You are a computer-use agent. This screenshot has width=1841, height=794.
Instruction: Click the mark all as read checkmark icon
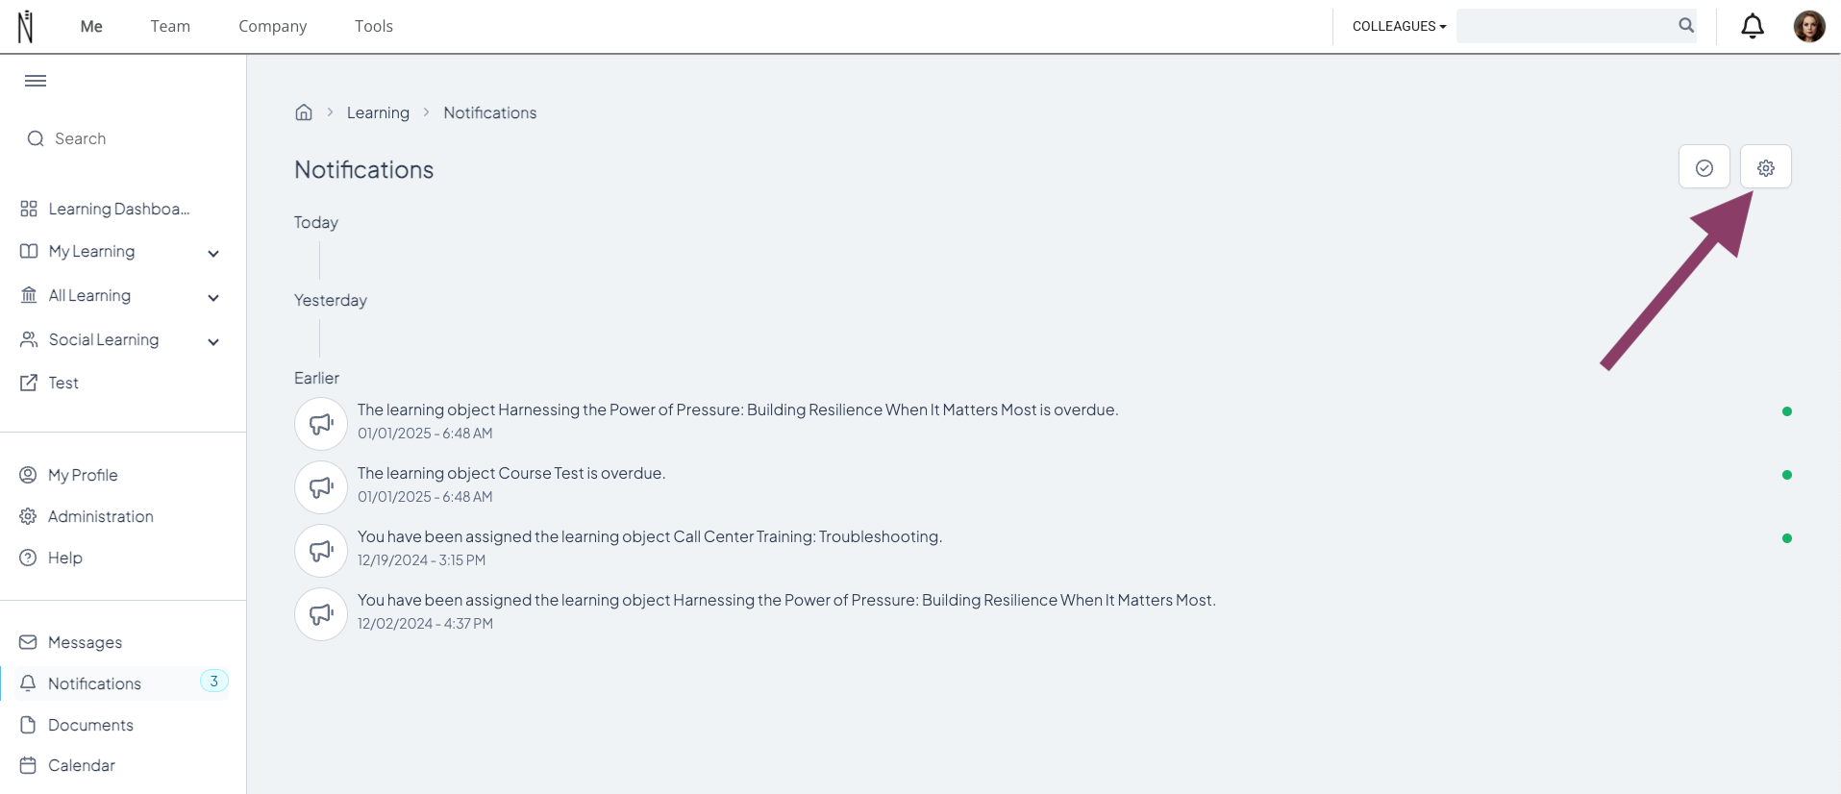pyautogui.click(x=1704, y=167)
